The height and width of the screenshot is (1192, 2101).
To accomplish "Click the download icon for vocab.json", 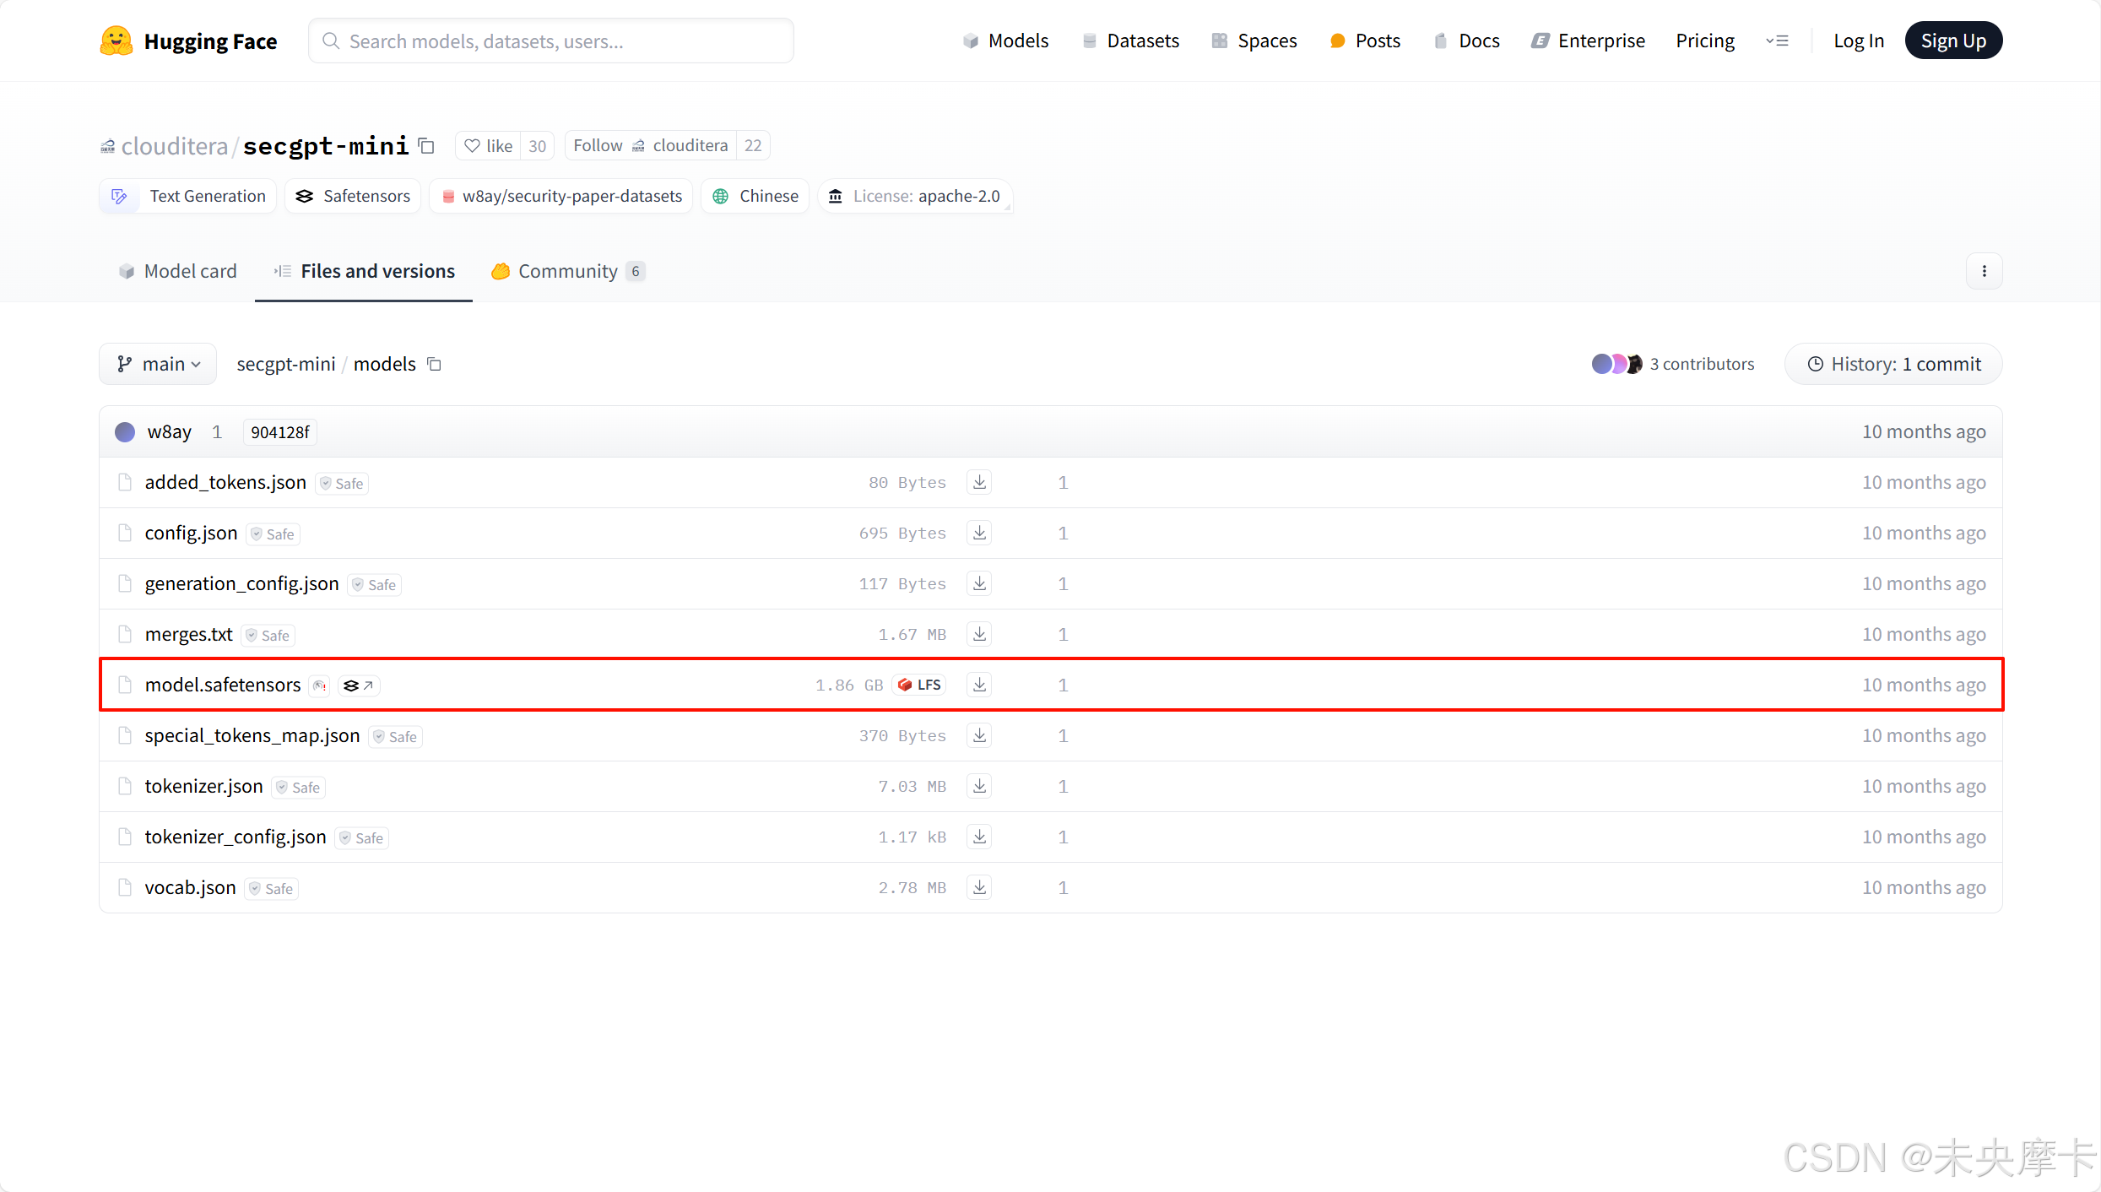I will click(x=979, y=887).
